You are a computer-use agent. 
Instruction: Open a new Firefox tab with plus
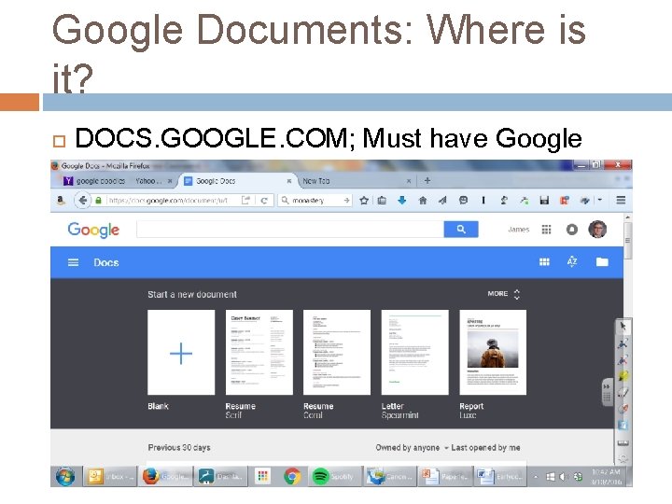pyautogui.click(x=427, y=181)
